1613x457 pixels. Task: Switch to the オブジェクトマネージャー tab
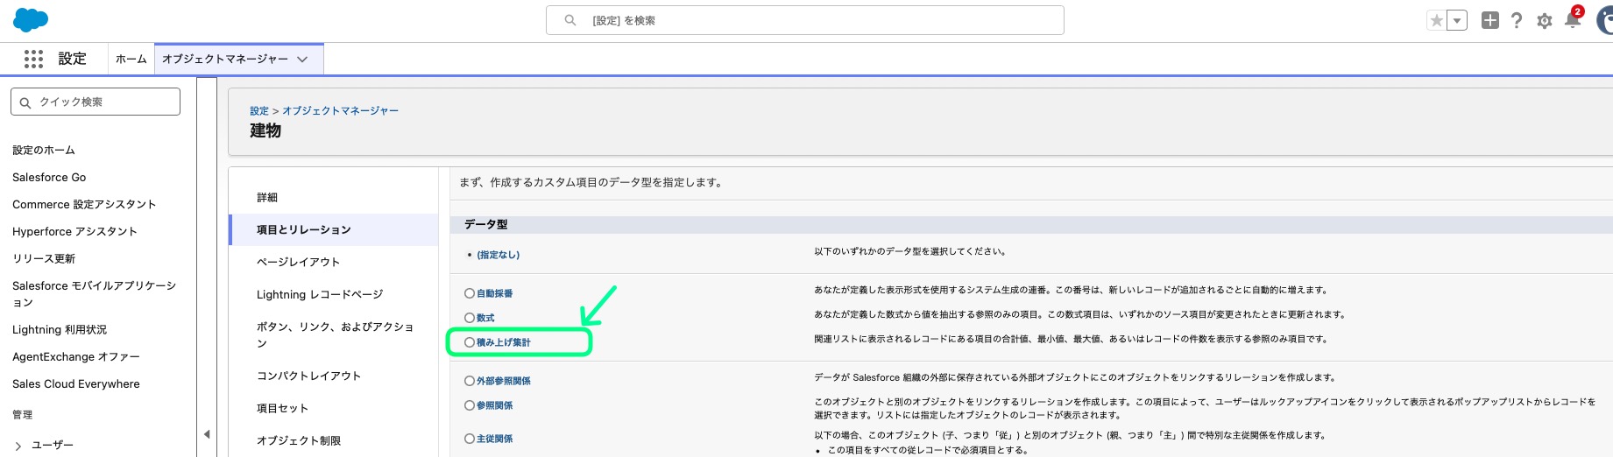pyautogui.click(x=225, y=59)
